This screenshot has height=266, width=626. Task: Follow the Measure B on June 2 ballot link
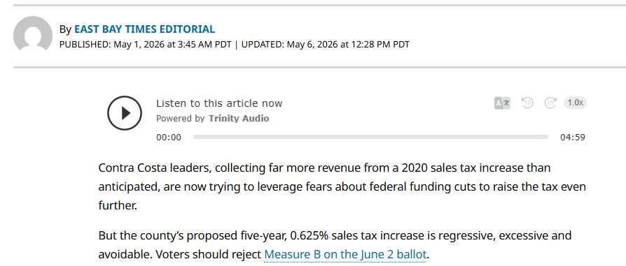point(345,254)
